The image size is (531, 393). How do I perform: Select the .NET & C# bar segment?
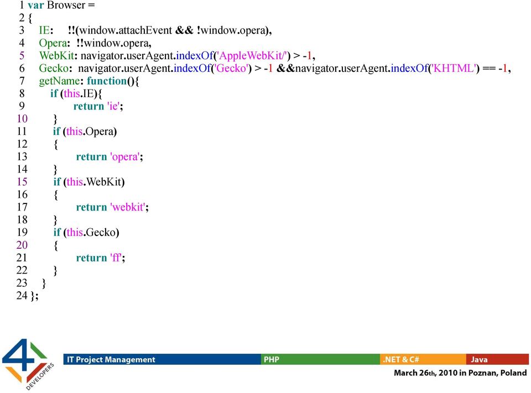pos(423,359)
